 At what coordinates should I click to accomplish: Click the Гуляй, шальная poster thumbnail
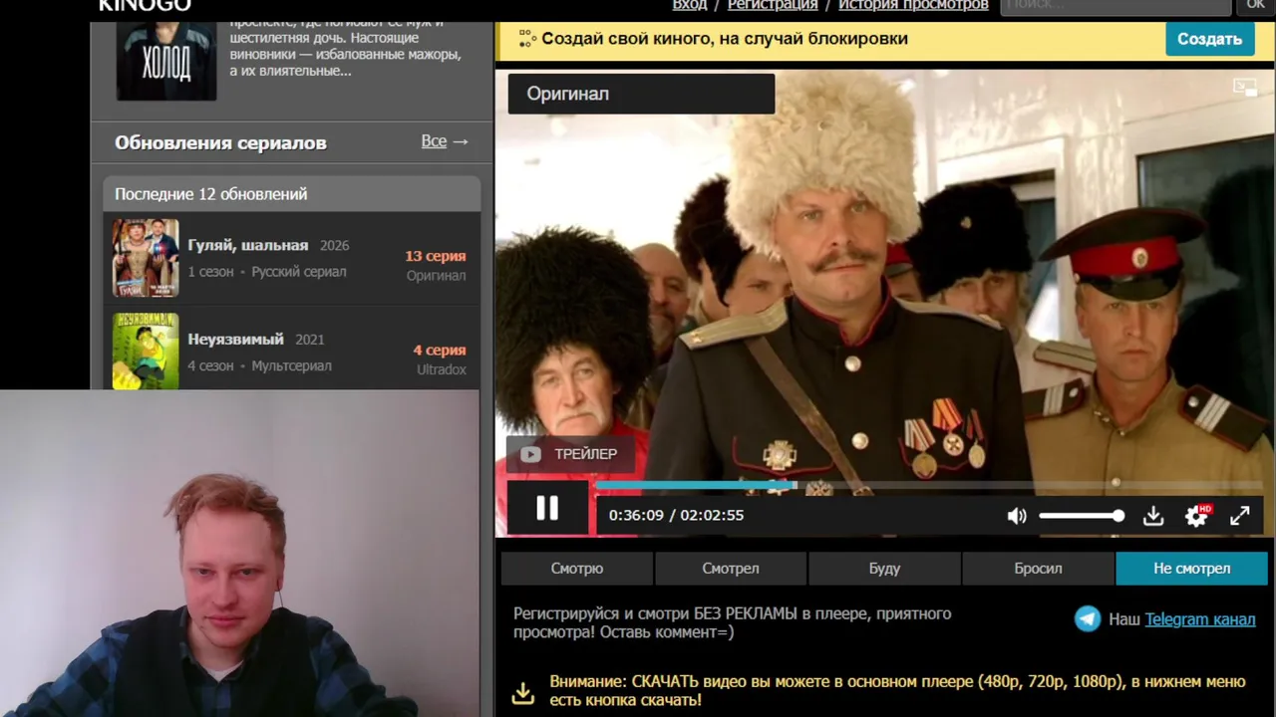coord(146,258)
